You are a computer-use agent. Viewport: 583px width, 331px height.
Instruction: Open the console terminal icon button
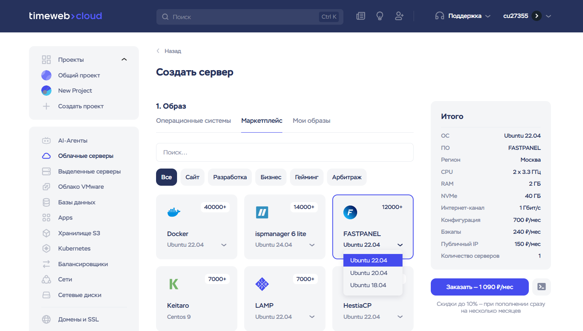click(x=541, y=287)
